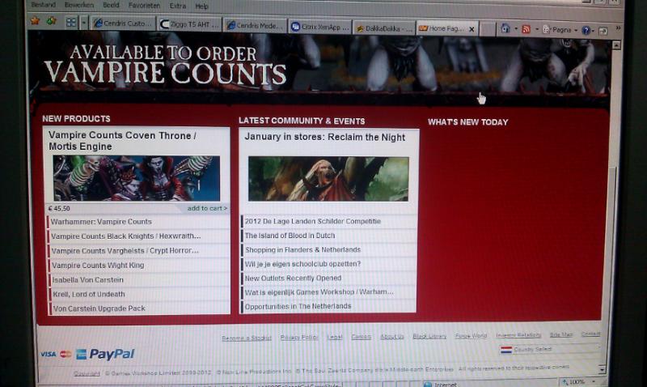This screenshot has width=647, height=387.
Task: Switch to the Cendris Mede... tab
Action: 256,25
